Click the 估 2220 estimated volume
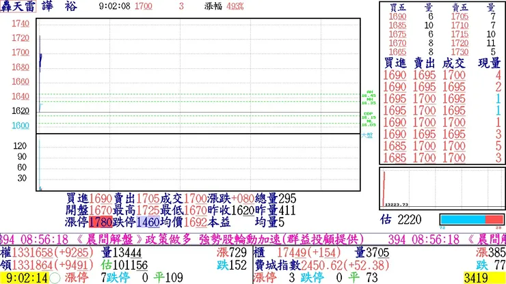 401,220
